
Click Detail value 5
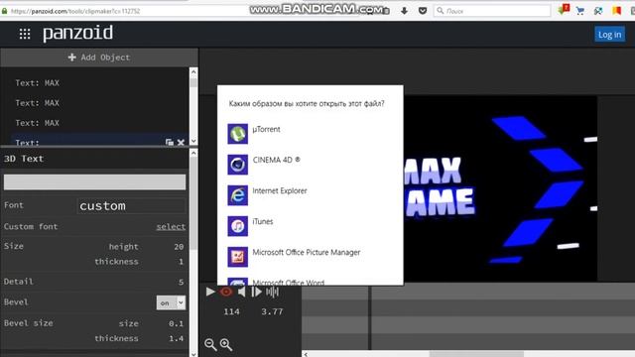tap(181, 282)
